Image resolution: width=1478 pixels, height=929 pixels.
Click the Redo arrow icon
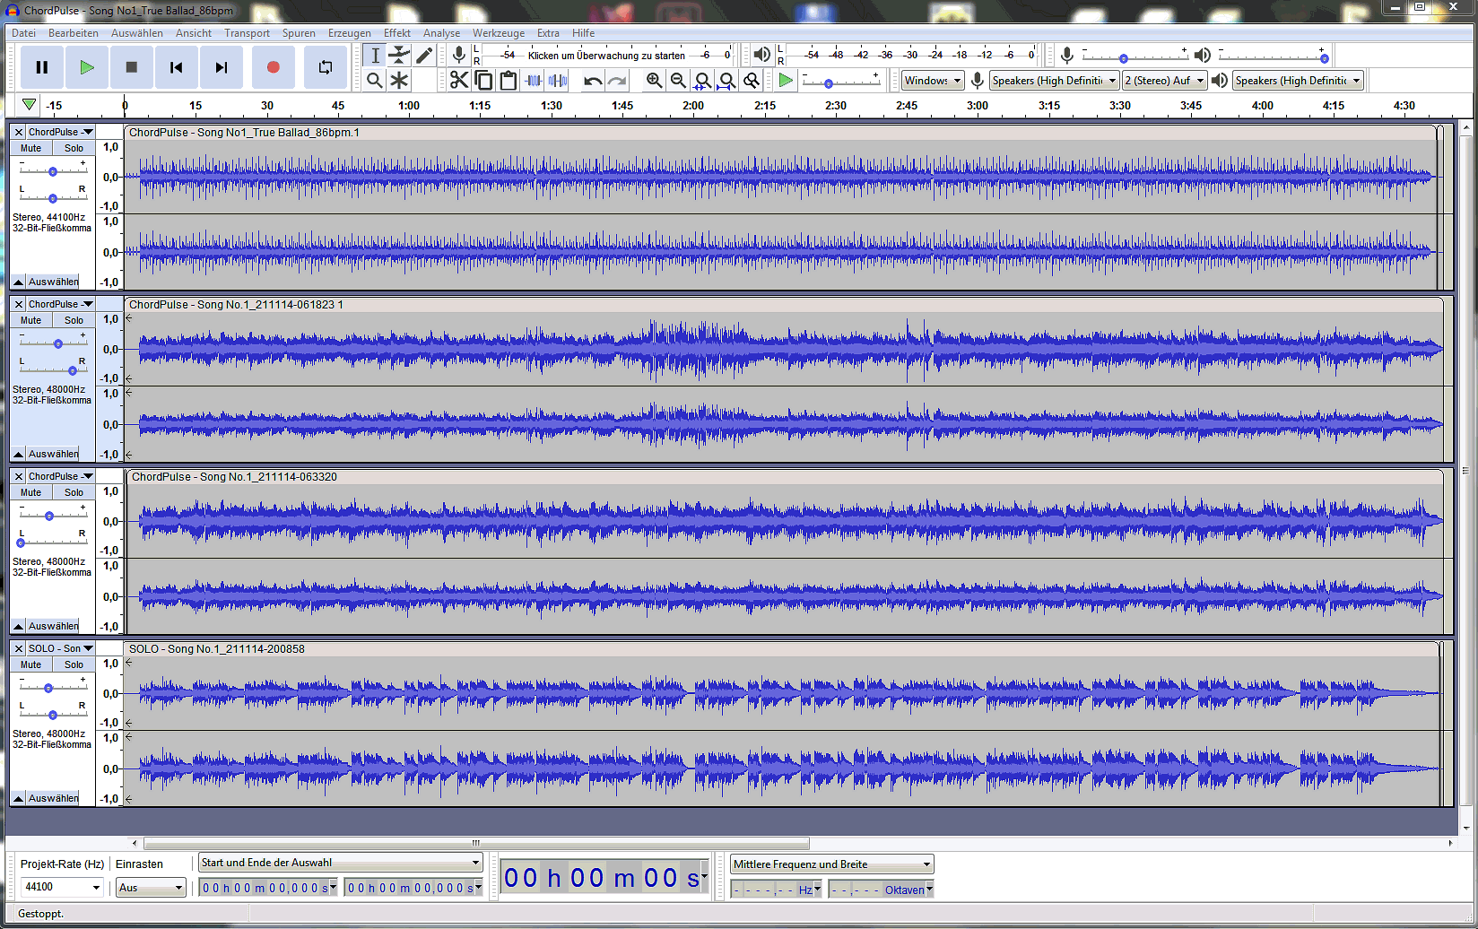click(x=617, y=81)
